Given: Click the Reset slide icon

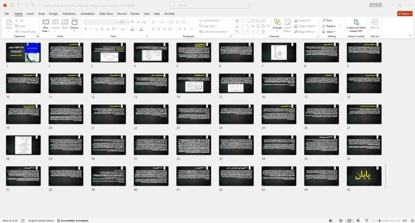Looking at the screenshot, I should click(64, 22).
